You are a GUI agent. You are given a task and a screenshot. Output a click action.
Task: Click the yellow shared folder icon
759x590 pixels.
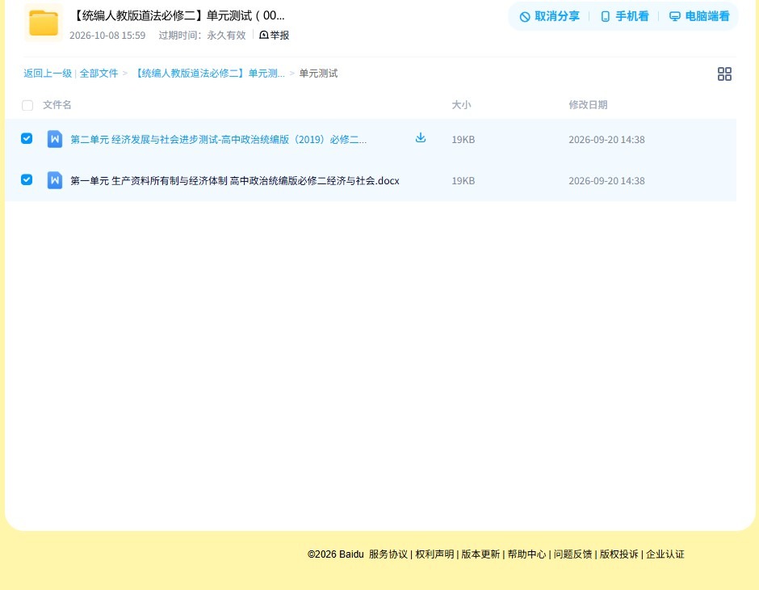[x=44, y=23]
